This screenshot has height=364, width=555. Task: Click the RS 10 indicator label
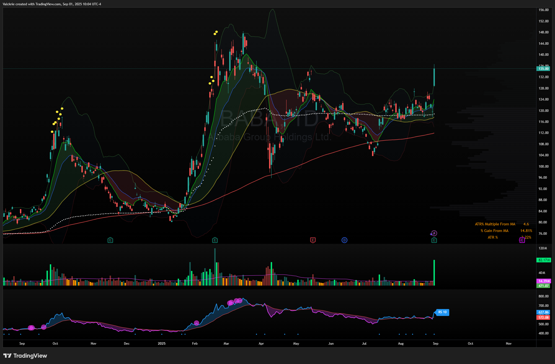(x=442, y=312)
